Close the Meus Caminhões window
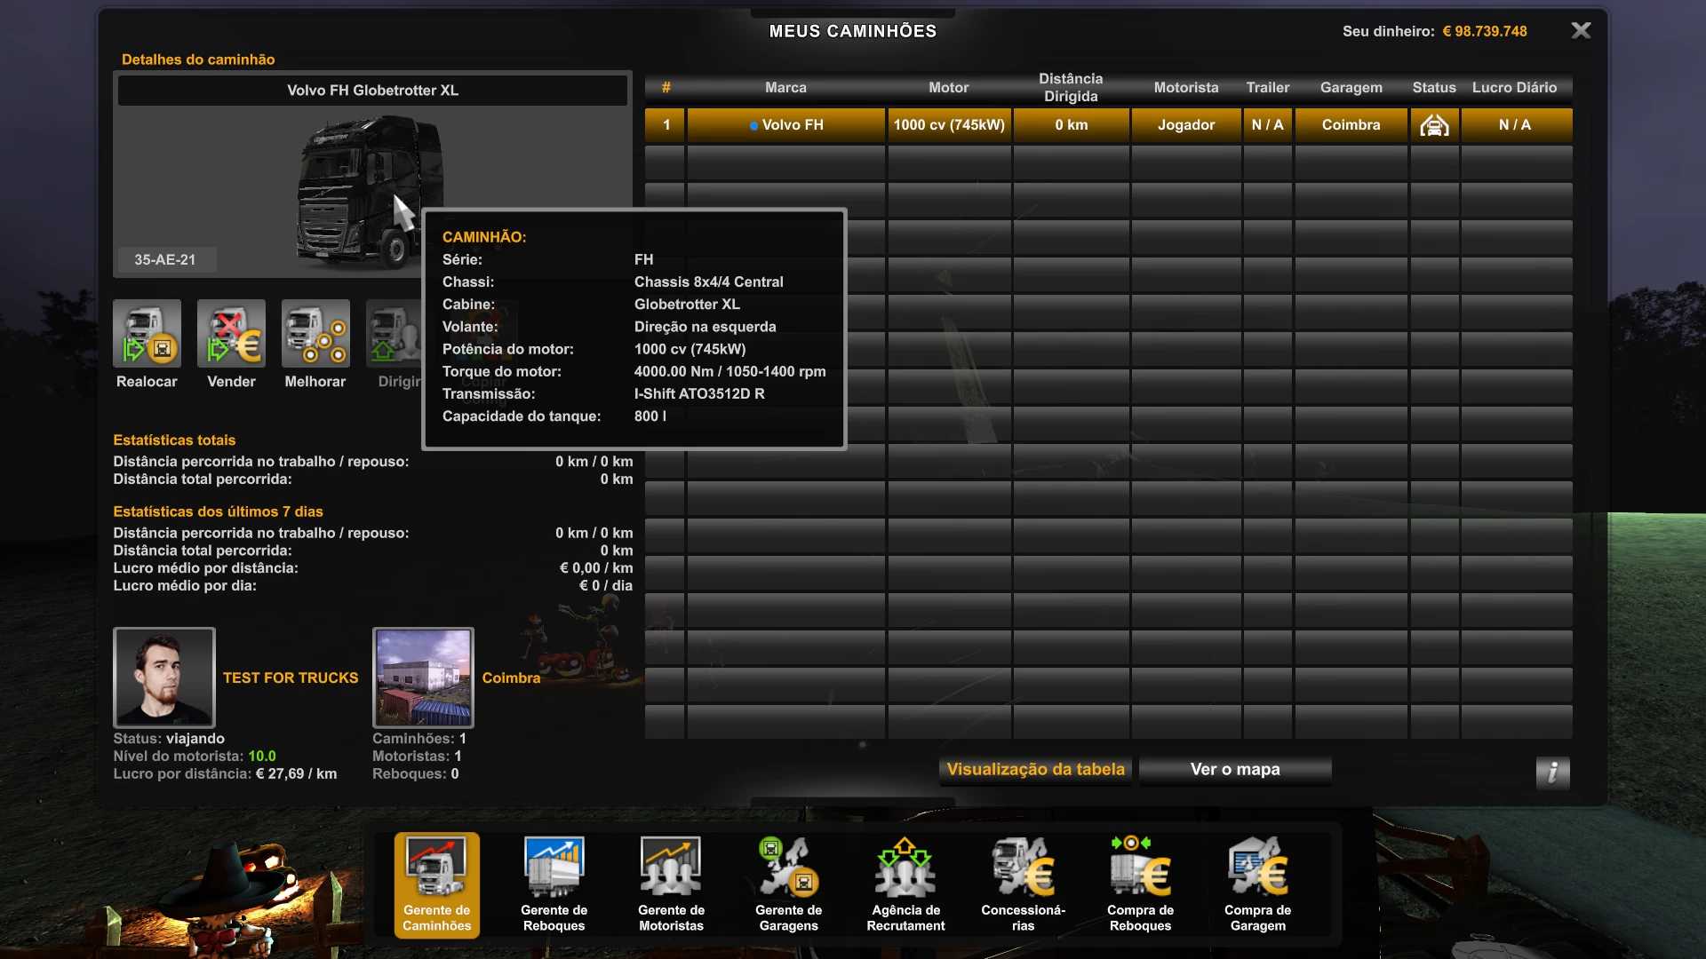Viewport: 1706px width, 959px height. (1581, 31)
